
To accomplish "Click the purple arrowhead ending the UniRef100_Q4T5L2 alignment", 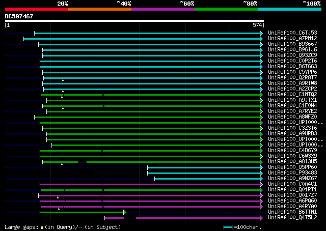I will click(x=261, y=218).
